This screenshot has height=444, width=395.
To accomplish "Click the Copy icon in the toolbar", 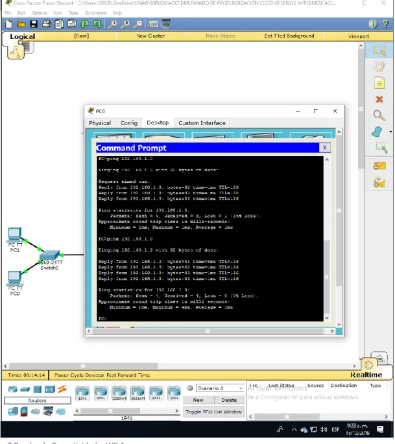I will (x=59, y=25).
